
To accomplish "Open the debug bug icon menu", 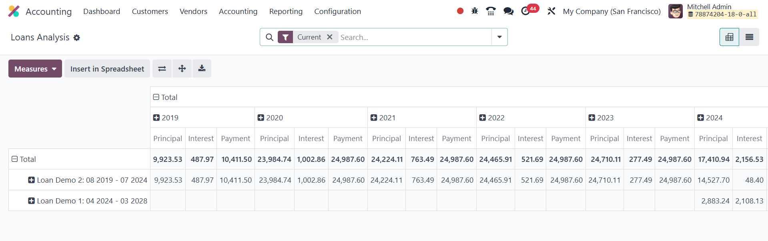I will 475,11.
